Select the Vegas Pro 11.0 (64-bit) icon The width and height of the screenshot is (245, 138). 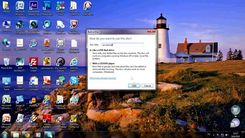pos(20,27)
